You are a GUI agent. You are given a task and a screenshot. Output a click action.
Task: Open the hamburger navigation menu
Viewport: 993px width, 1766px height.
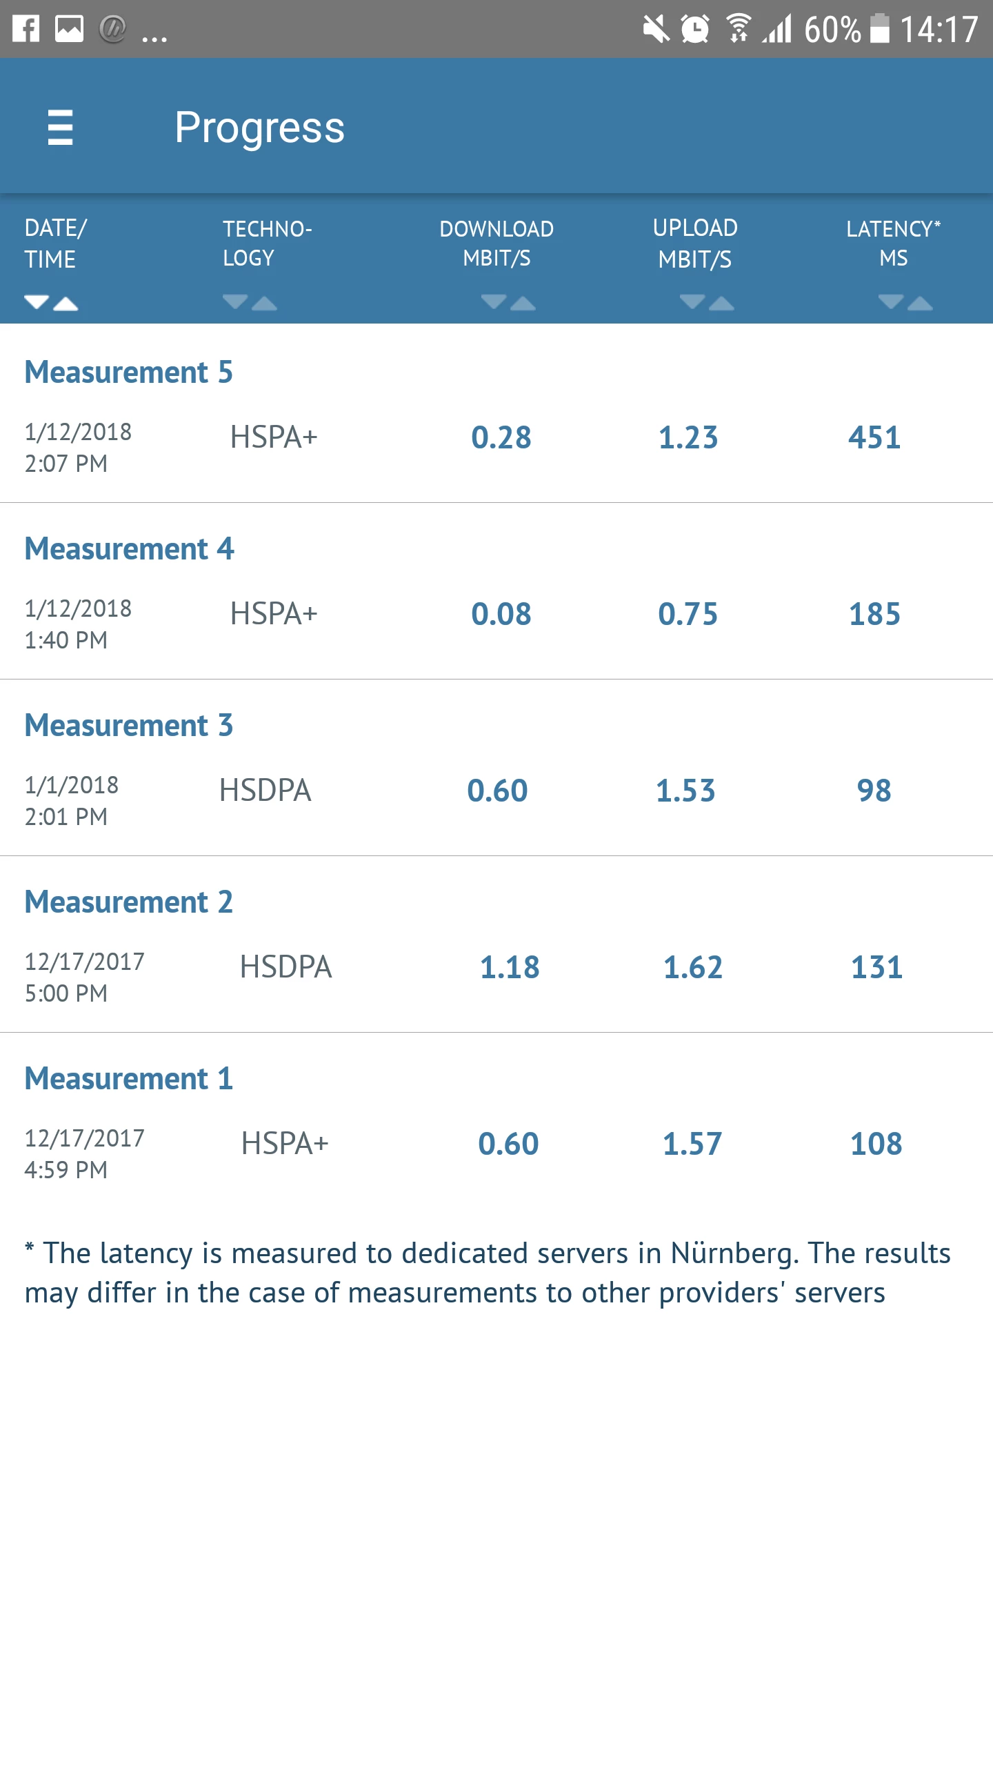click(x=61, y=128)
